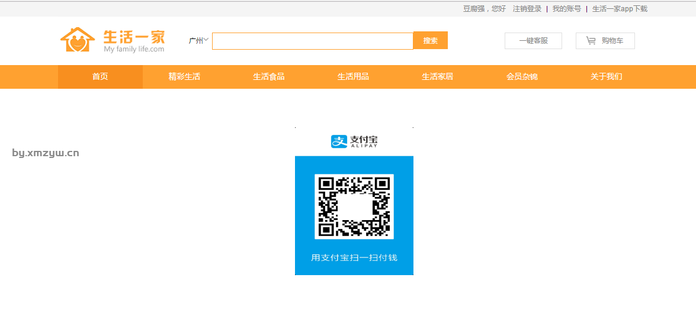Open the 生活家居 navigation item
This screenshot has height=313, width=696.
pos(437,77)
